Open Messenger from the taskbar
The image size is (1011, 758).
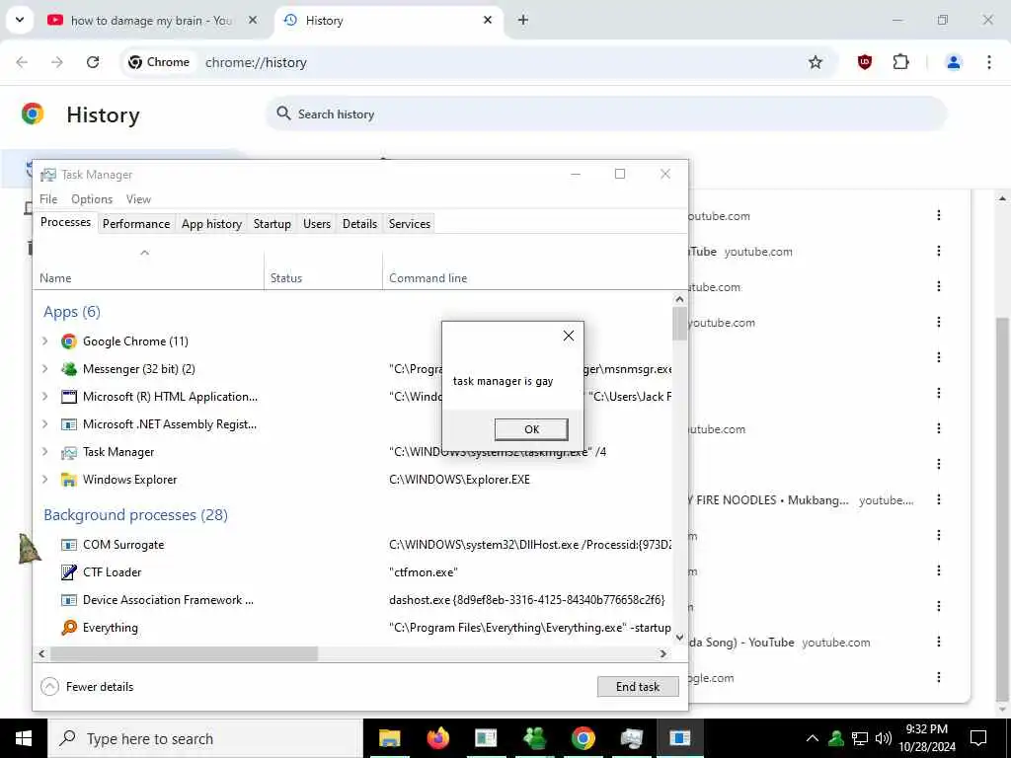(x=534, y=738)
